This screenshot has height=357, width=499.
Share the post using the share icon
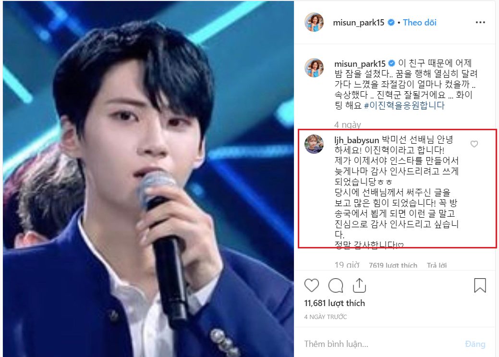359,285
